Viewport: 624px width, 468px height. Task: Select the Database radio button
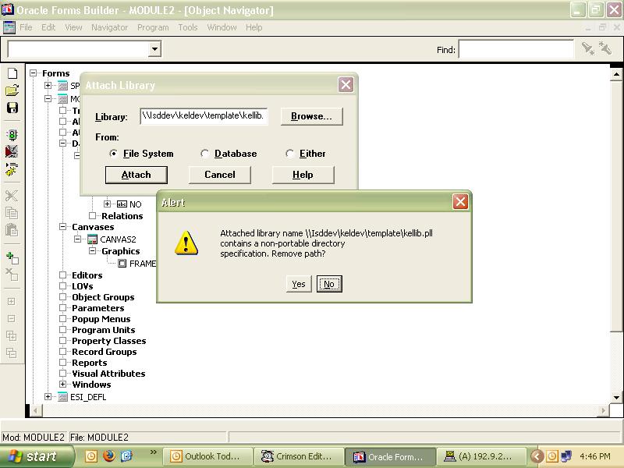[204, 154]
